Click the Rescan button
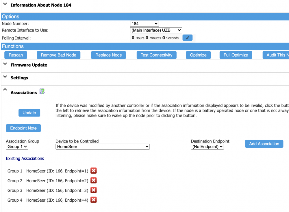The image size is (289, 212). pos(16,55)
